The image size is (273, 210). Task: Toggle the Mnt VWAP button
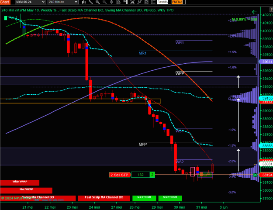(x=26, y=190)
